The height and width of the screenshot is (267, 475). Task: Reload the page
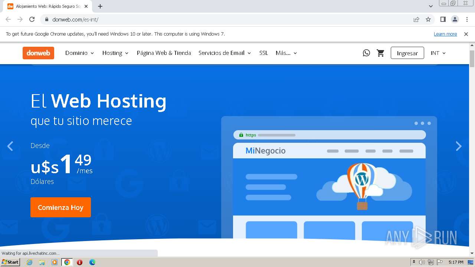32,19
